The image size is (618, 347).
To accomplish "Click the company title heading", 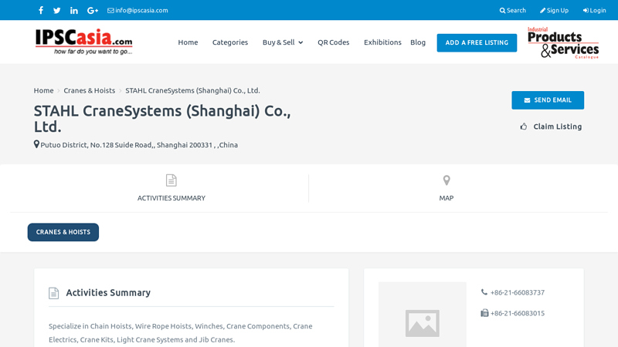I will click(x=162, y=119).
